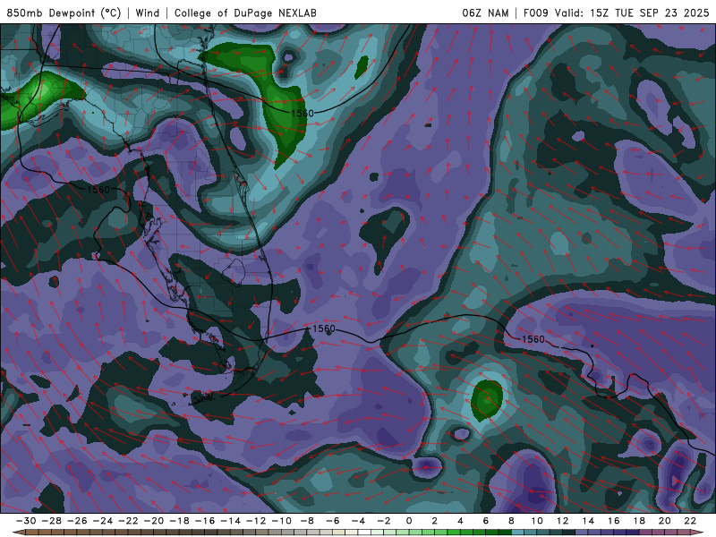The height and width of the screenshot is (537, 716).
Task: Select the 20 value on the color scale
Action: coord(665,521)
